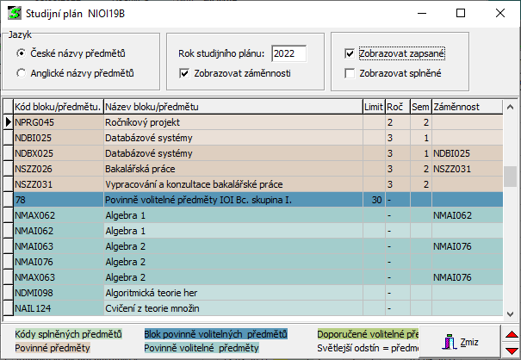Select the row 78 Povinně volitelné předměty block
521x360 pixels.
coord(231,200)
